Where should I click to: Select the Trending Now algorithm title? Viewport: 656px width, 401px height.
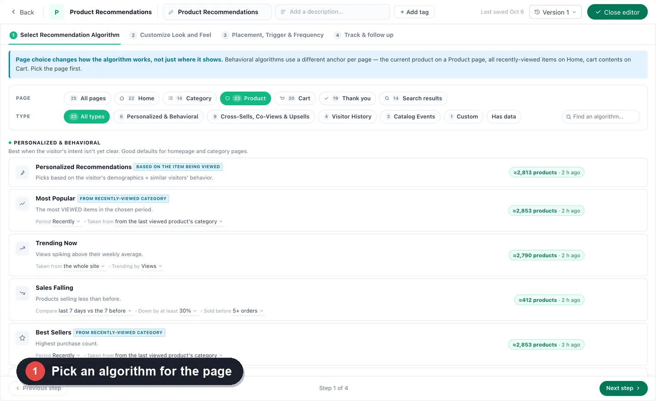(x=56, y=243)
